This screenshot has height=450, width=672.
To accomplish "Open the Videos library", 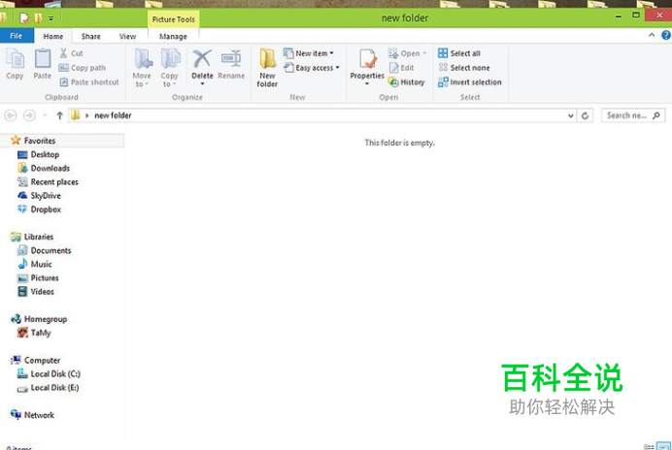I will click(x=42, y=292).
